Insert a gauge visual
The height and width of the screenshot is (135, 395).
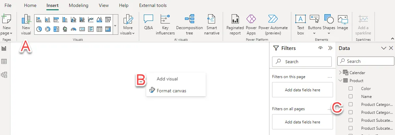point(74,29)
